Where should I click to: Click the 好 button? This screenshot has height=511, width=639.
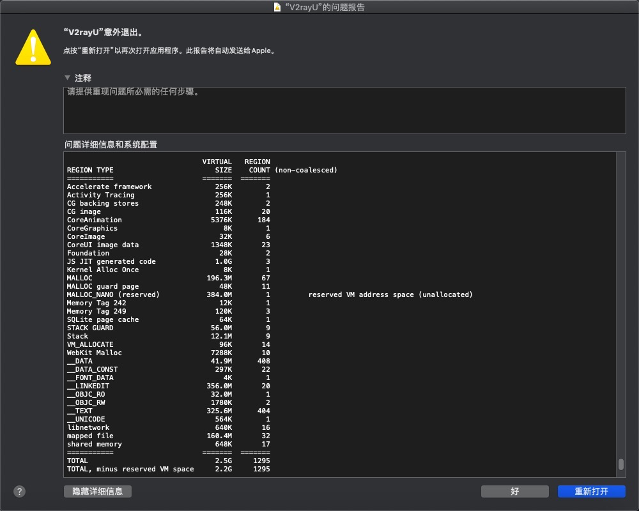(x=514, y=491)
